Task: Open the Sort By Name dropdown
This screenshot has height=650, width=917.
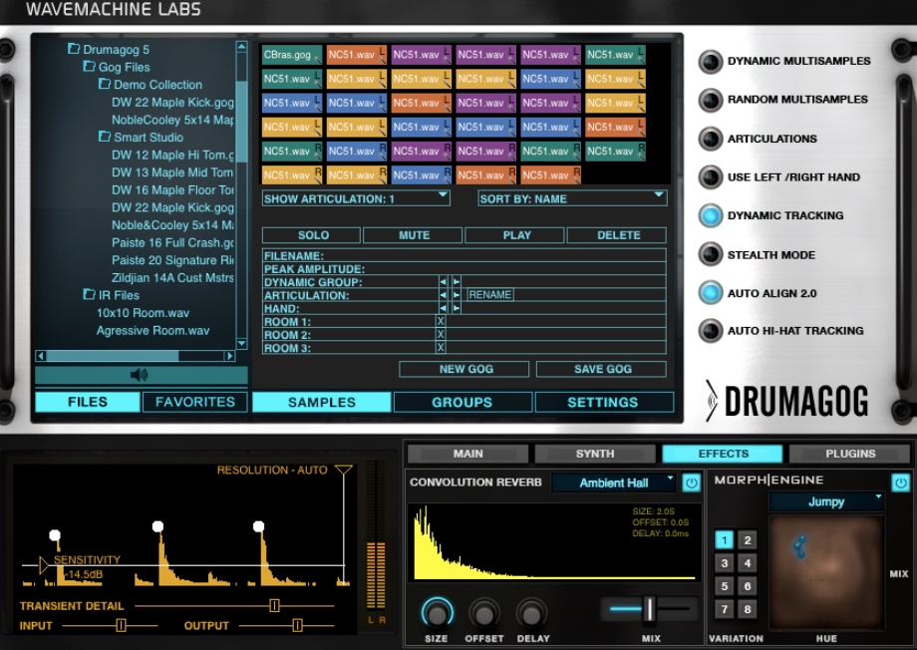Action: click(572, 198)
